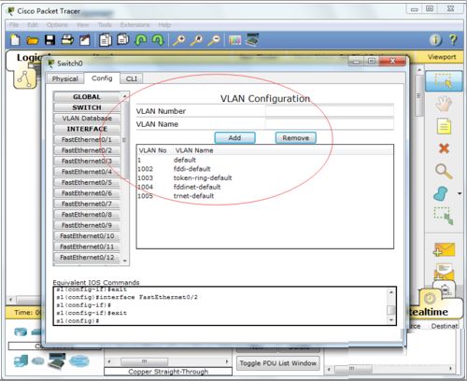467x381 pixels.
Task: Click the Toggle PDU List Window button
Action: point(278,363)
